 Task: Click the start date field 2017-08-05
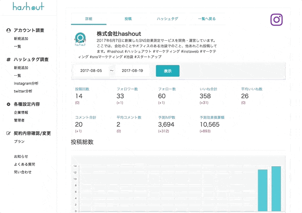92,71
